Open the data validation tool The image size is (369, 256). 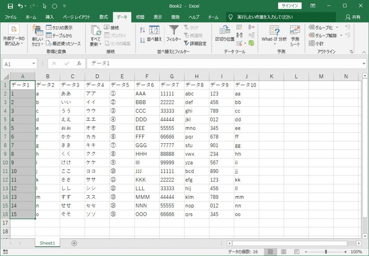(x=239, y=44)
